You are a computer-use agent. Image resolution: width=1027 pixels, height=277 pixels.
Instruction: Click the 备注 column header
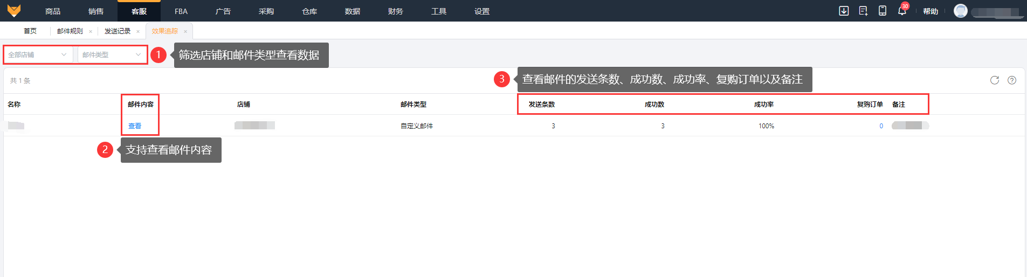pos(899,104)
